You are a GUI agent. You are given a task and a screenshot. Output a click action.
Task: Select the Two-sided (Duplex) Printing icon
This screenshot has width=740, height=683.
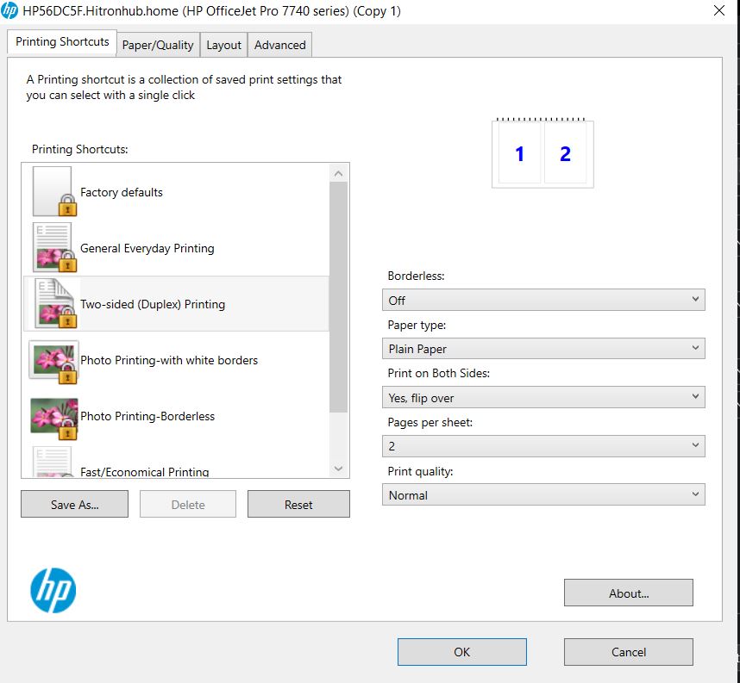(53, 303)
